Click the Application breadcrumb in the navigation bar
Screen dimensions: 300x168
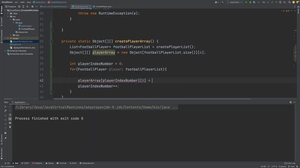39,2
